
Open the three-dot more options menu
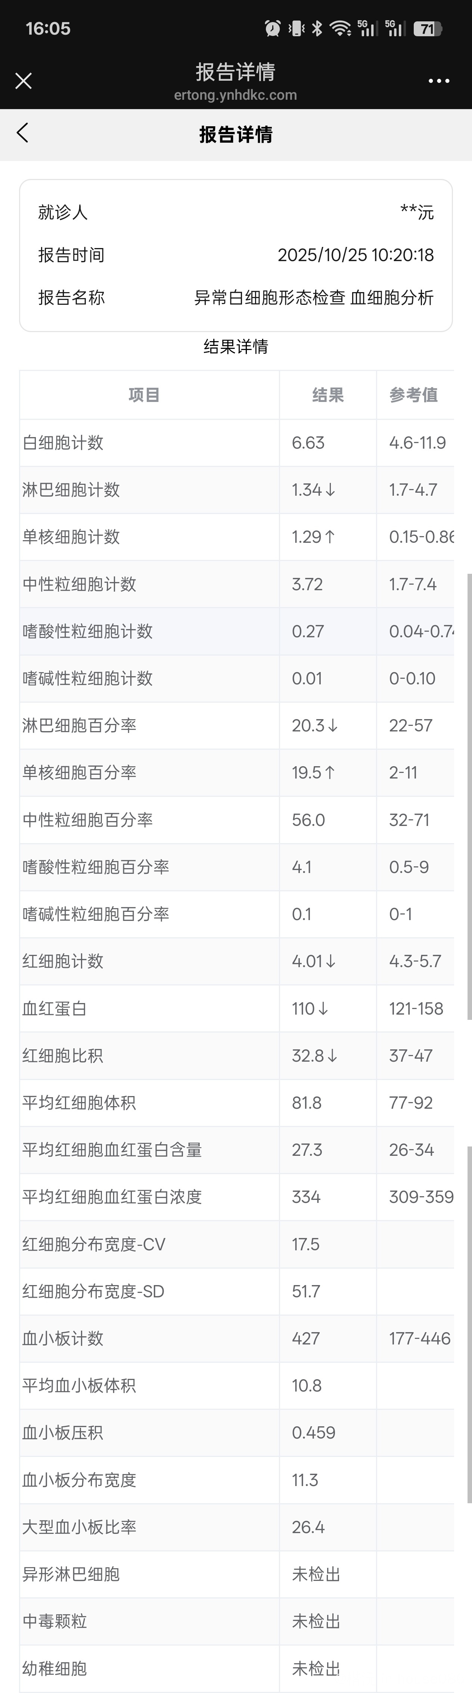point(438,81)
